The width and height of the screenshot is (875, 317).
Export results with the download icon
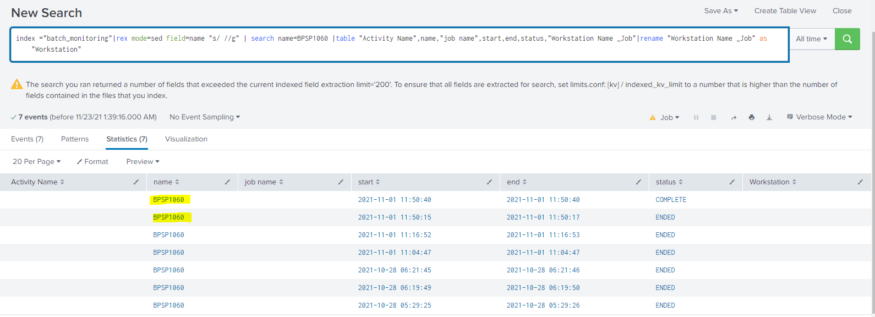click(x=769, y=117)
